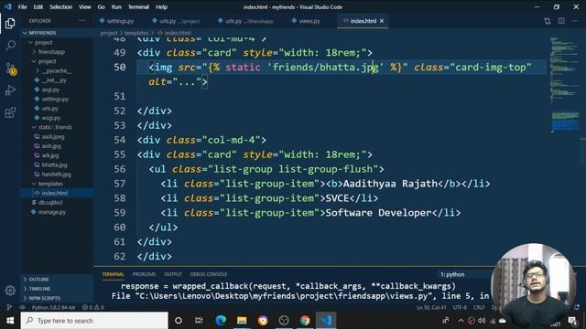
Task: Click the CRLF line ending status item
Action: click(479, 307)
